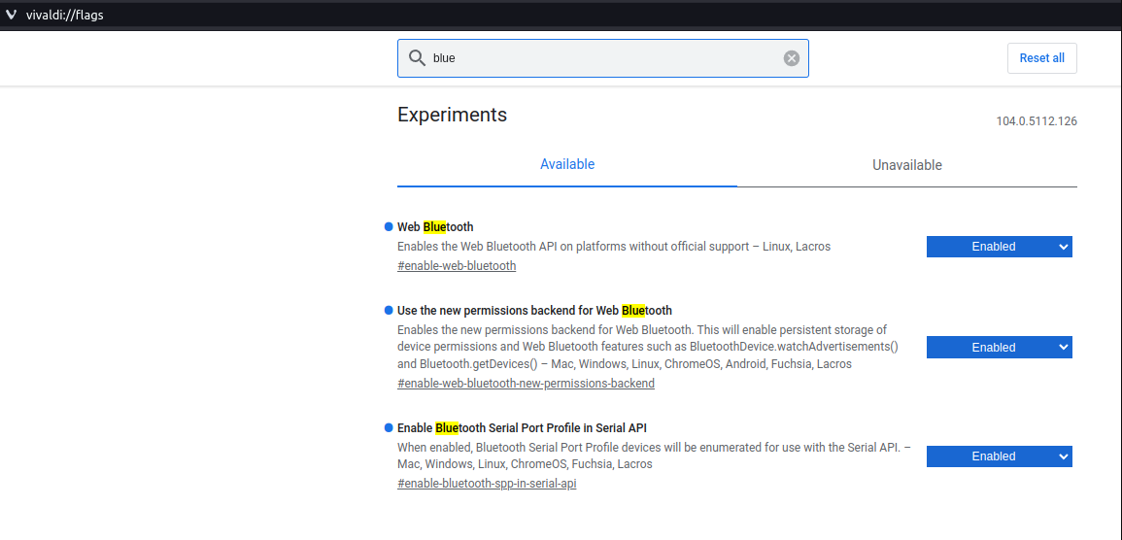The image size is (1122, 540).
Task: Click the version number 104.0.5112.126
Action: point(1036,121)
